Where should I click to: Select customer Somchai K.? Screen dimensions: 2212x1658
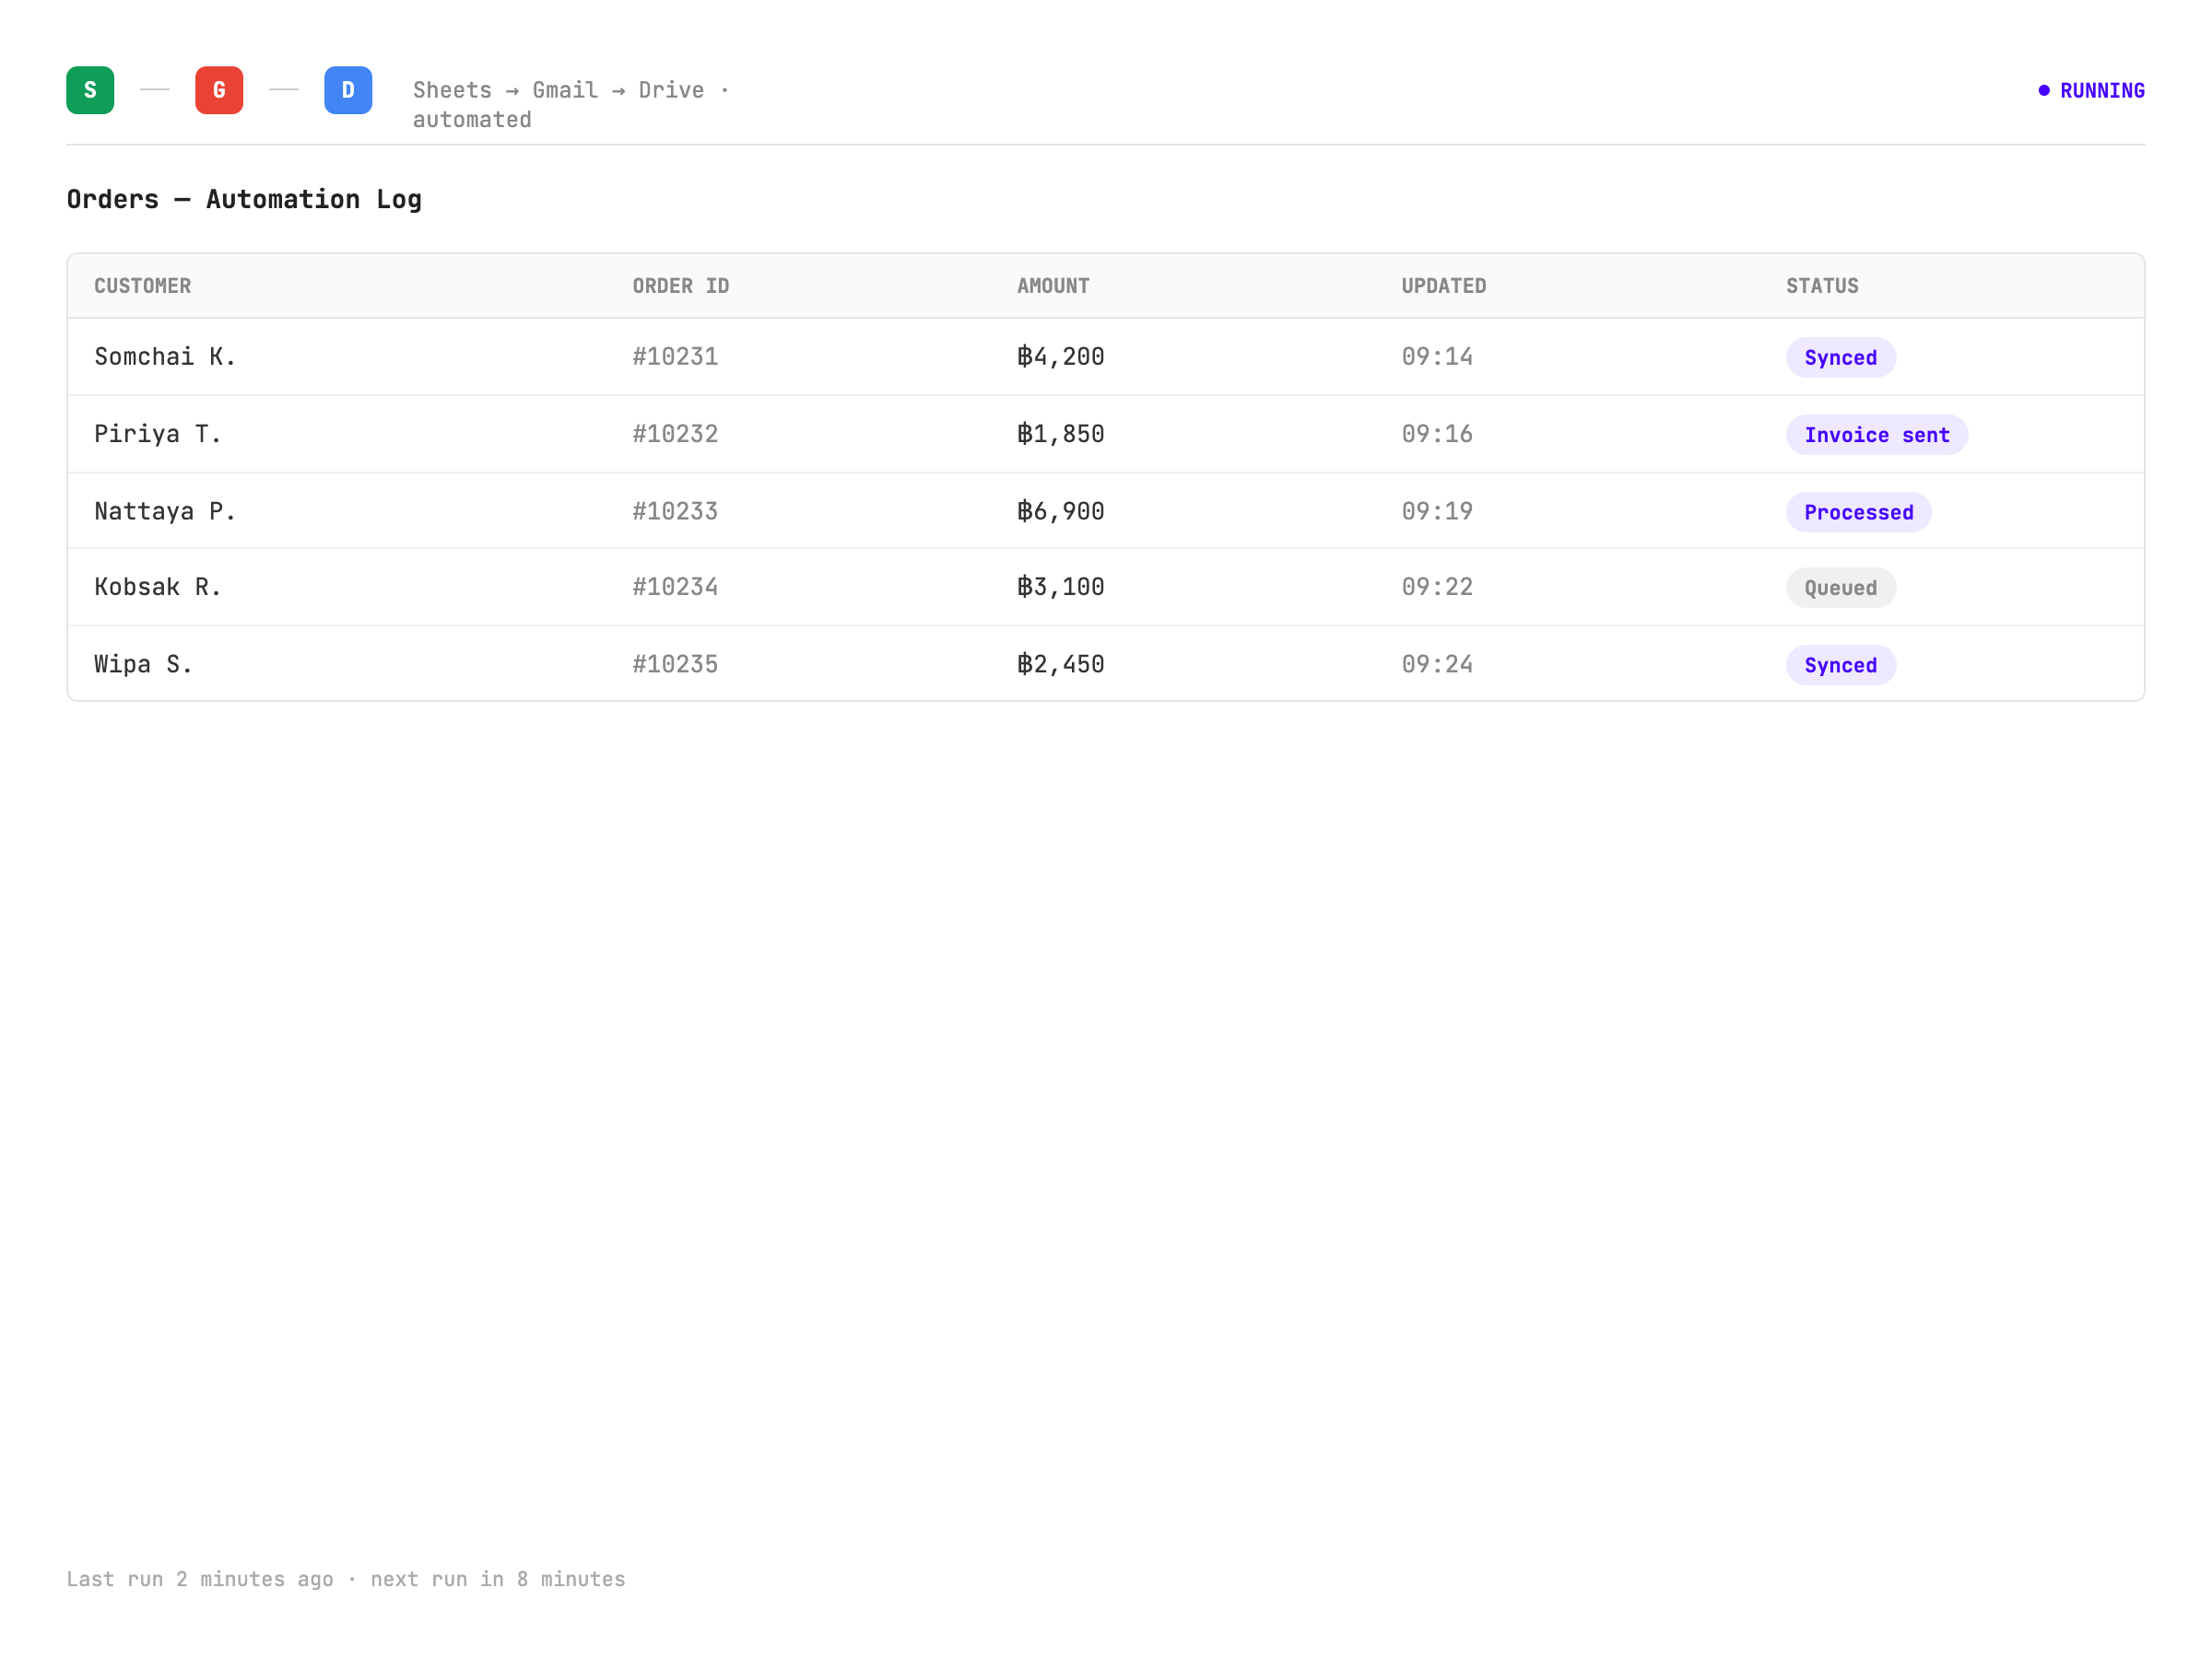(165, 356)
